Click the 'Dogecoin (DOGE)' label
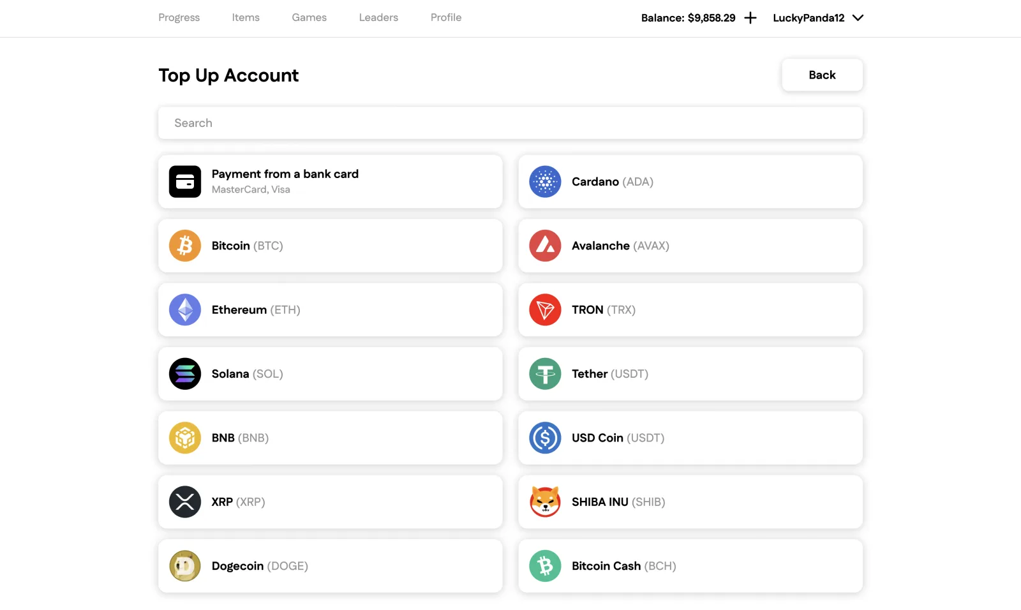 coord(260,567)
